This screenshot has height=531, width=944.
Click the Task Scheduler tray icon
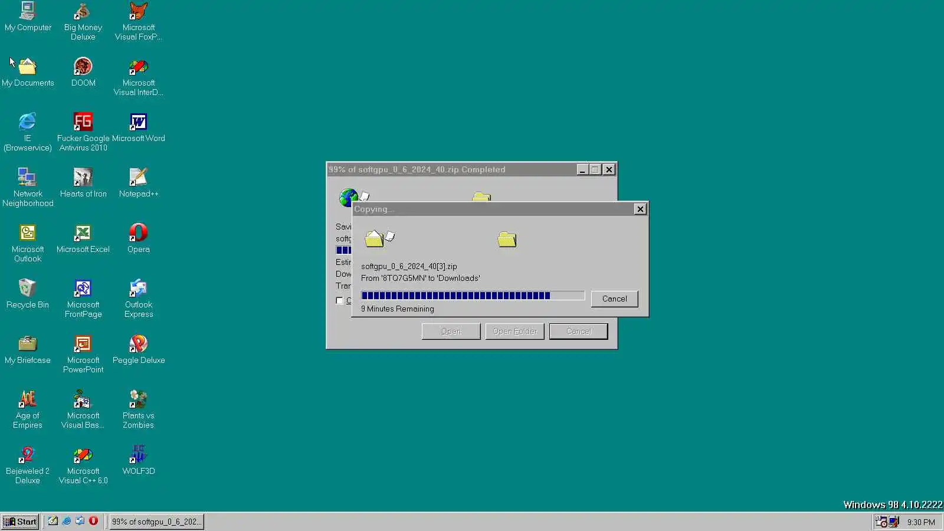(881, 522)
